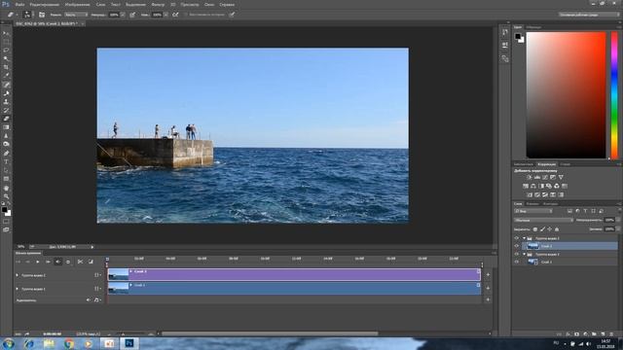
Task: Open the Фильтр menu
Action: (x=158, y=4)
